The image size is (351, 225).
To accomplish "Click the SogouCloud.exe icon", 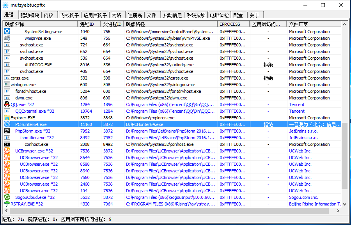I will click(7, 197).
